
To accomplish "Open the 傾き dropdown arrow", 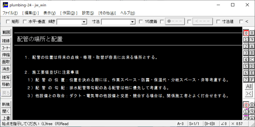I will 84,21.
